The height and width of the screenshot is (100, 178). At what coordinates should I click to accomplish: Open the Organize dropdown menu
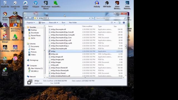point(31,22)
